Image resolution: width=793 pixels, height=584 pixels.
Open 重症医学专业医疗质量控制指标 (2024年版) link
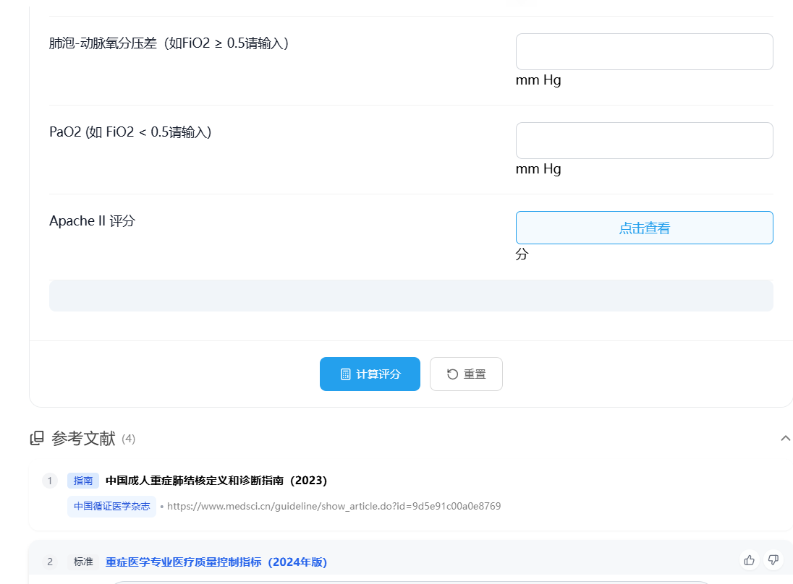click(216, 562)
